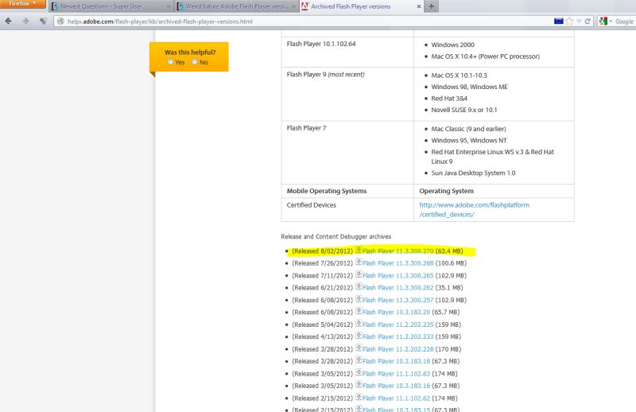Open Google search engine dropdown

point(605,21)
